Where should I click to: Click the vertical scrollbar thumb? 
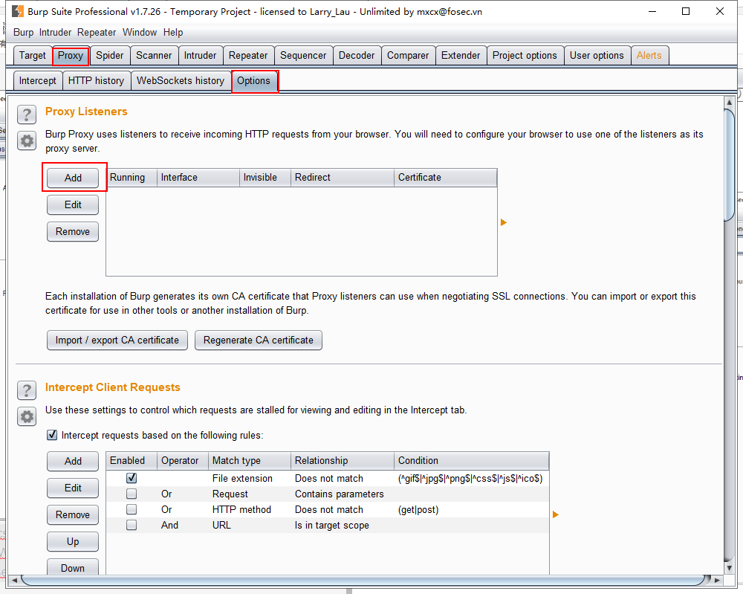pos(730,165)
